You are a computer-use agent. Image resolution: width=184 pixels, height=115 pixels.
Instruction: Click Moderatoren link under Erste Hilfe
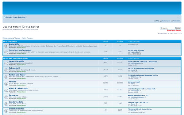(x=21, y=48)
